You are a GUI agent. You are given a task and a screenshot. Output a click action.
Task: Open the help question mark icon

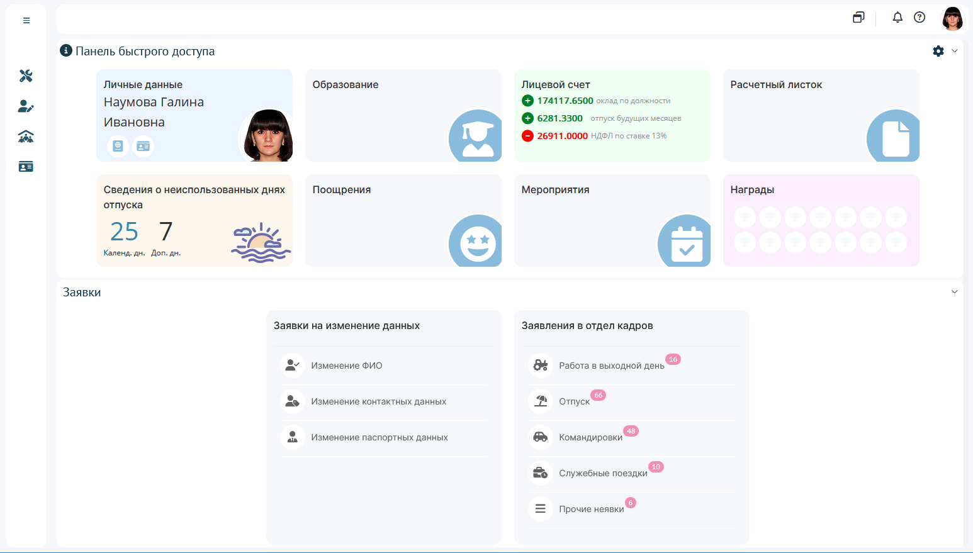[x=920, y=18]
